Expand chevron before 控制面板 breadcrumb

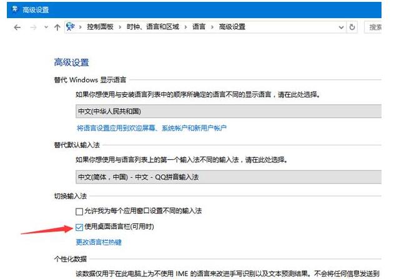pos(80,27)
